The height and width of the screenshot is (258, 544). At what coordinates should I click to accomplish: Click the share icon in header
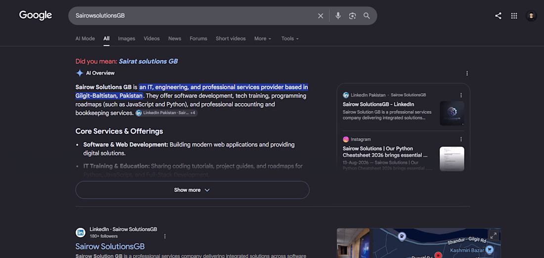click(498, 16)
